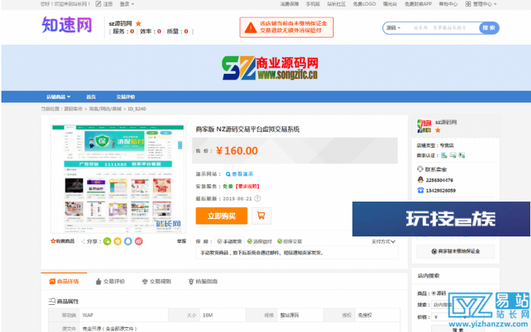The height and width of the screenshot is (332, 531).
Task: Click the 商品属性 list icon
Action: 52,301
